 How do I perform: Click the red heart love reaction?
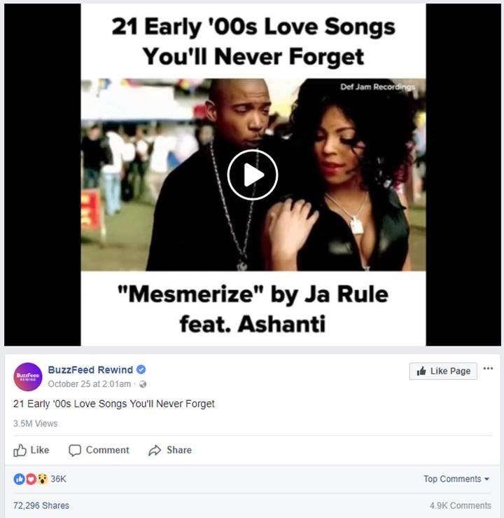(31, 479)
